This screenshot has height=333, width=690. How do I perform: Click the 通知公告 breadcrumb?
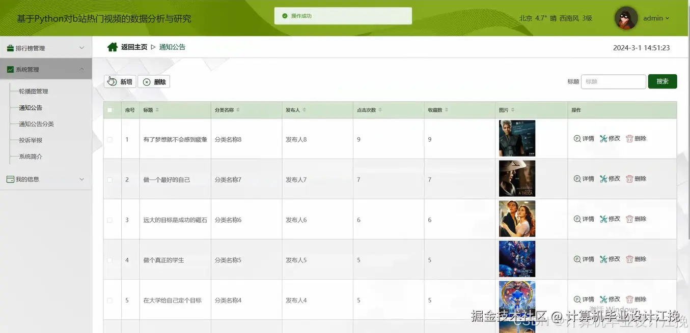pyautogui.click(x=172, y=47)
